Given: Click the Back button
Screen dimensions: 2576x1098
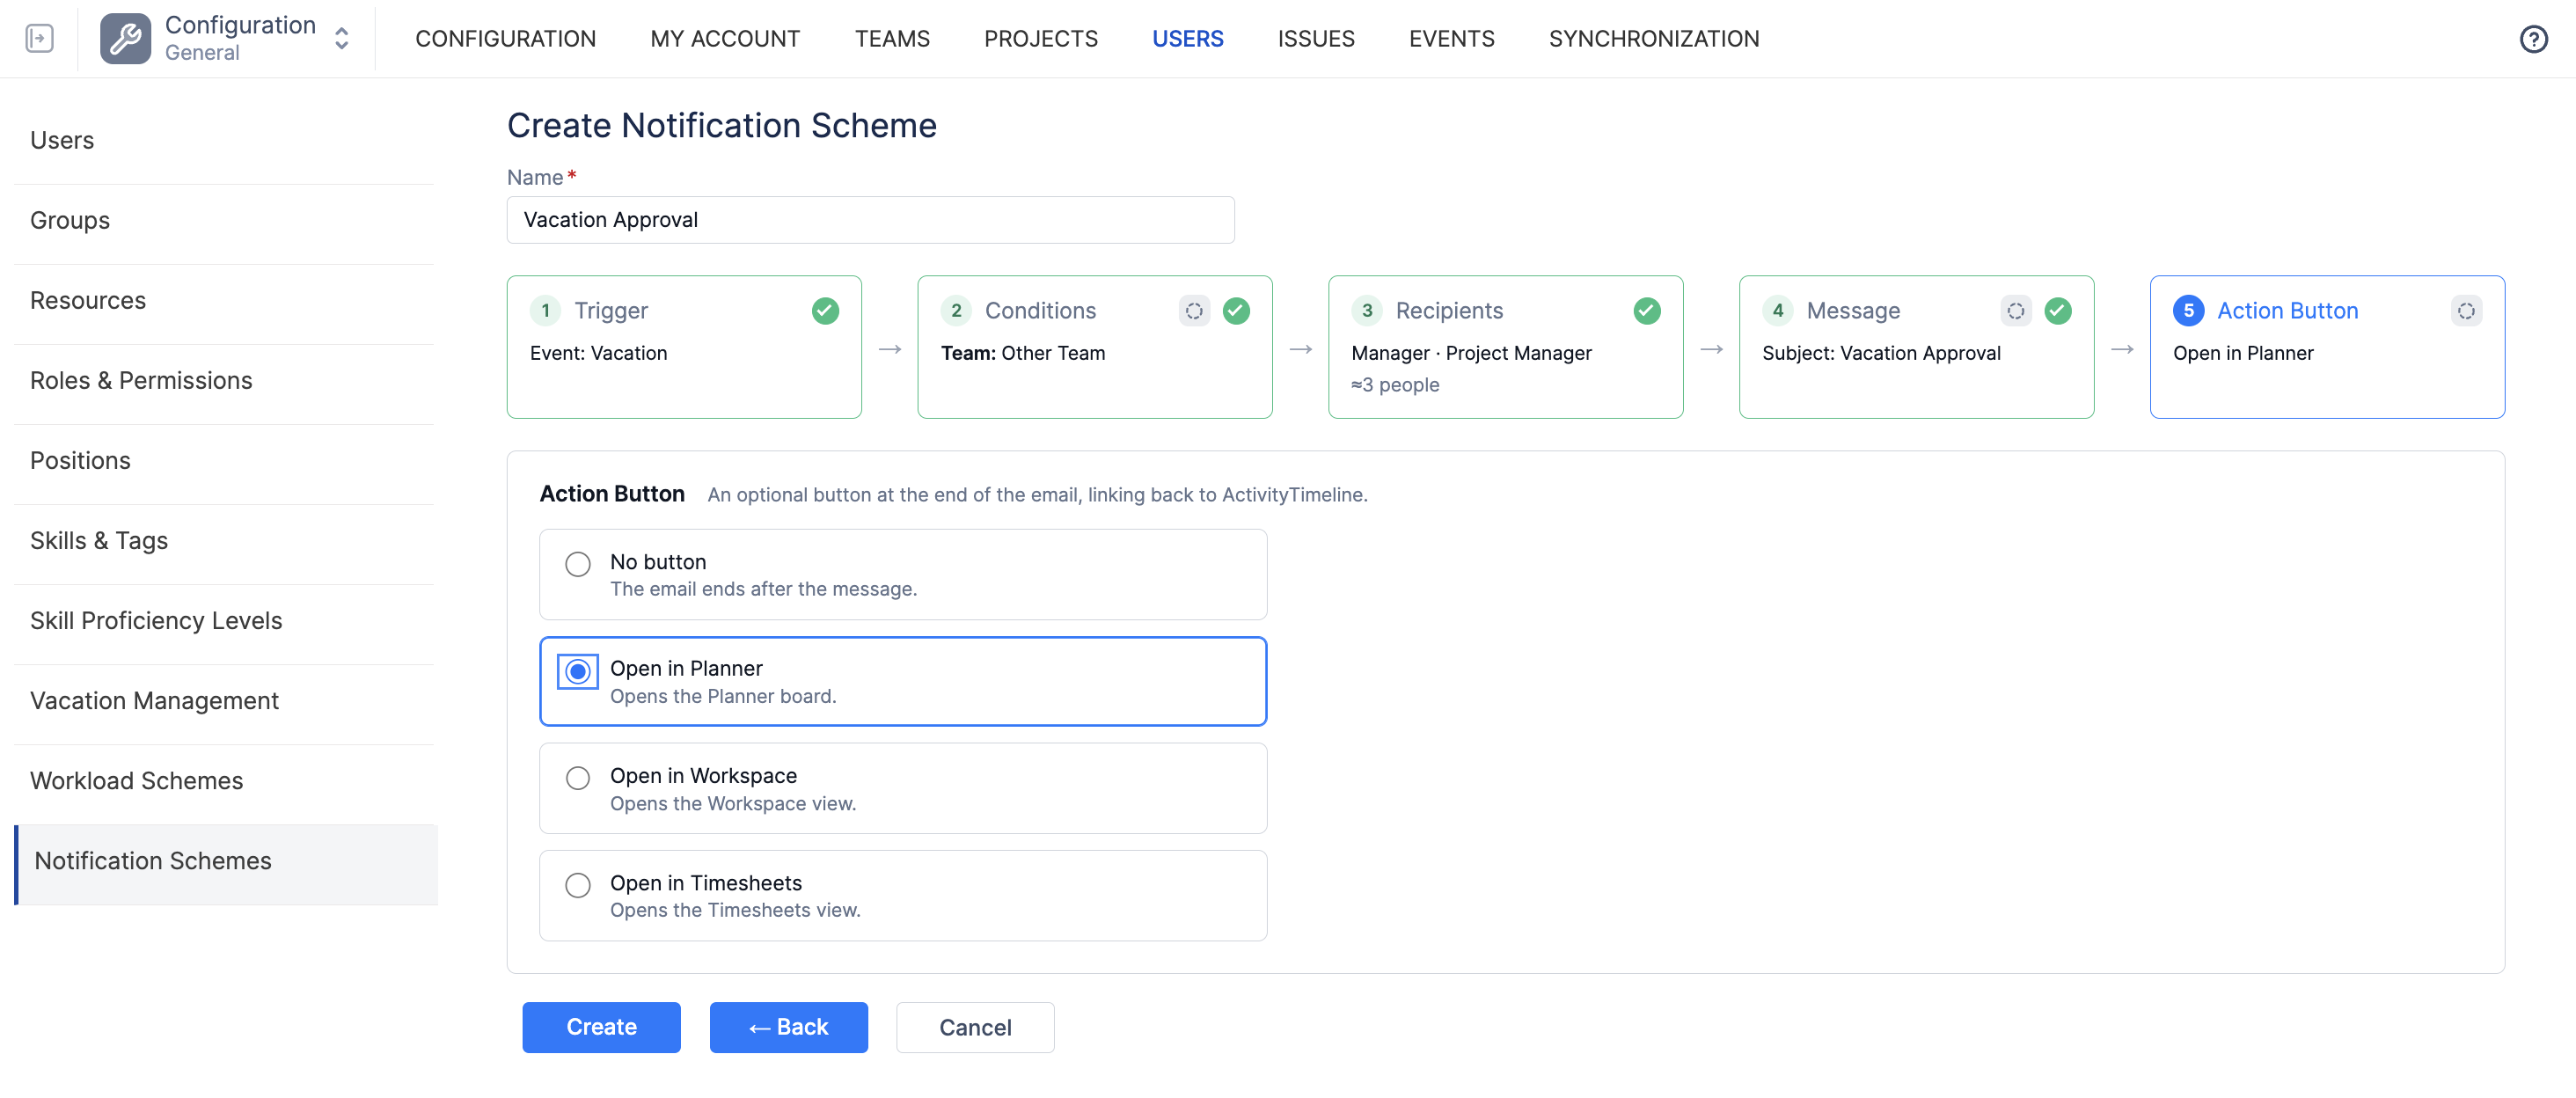Looking at the screenshot, I should click(789, 1027).
